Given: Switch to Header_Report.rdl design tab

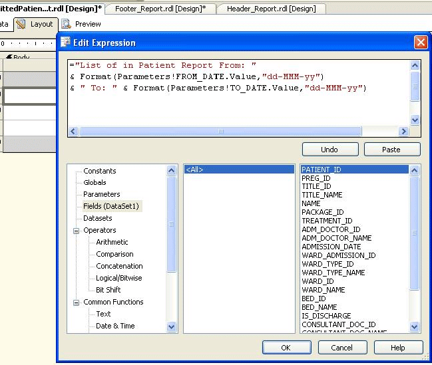Looking at the screenshot, I should click(x=270, y=9).
